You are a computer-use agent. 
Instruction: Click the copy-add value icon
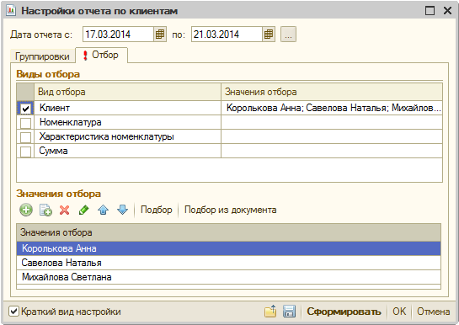click(x=45, y=210)
